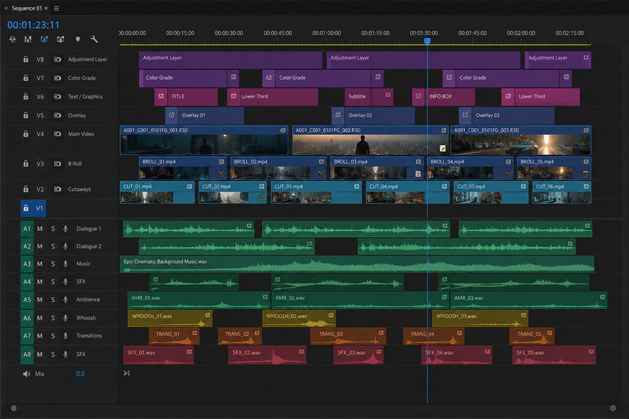Target the A1 track button

pyautogui.click(x=27, y=228)
